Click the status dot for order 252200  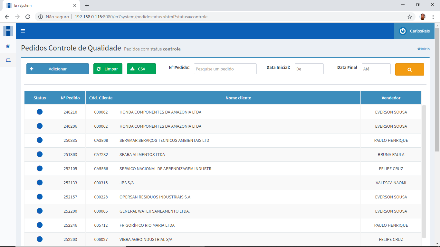click(40, 211)
